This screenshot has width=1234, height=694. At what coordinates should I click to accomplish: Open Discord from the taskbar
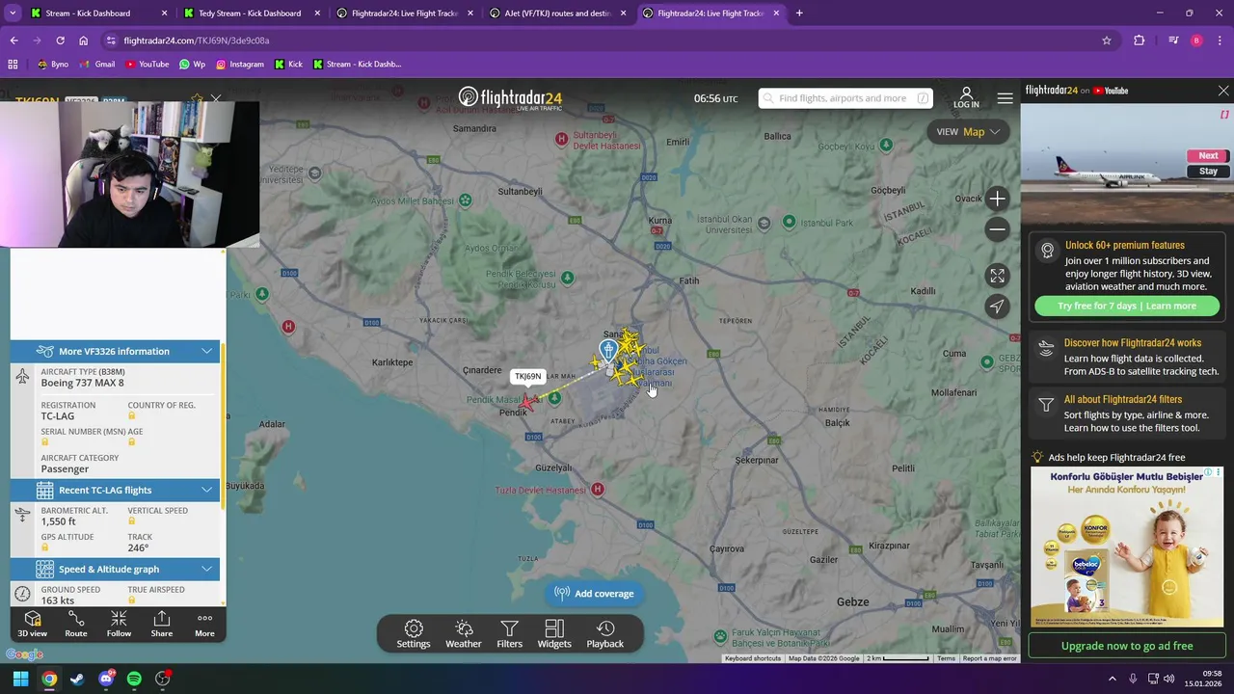(106, 679)
